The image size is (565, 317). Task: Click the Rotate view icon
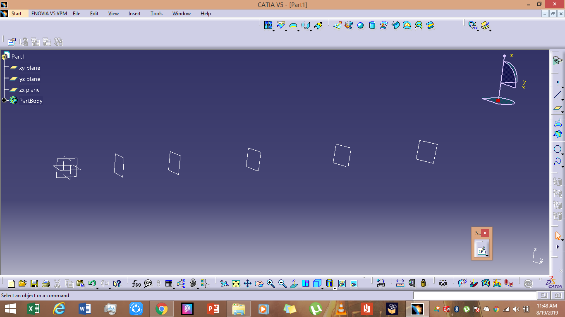pyautogui.click(x=259, y=284)
